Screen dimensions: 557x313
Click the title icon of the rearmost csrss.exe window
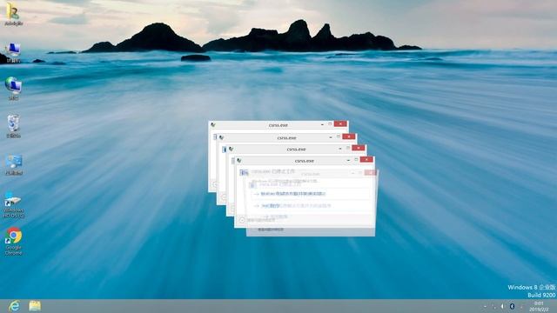pyautogui.click(x=213, y=125)
